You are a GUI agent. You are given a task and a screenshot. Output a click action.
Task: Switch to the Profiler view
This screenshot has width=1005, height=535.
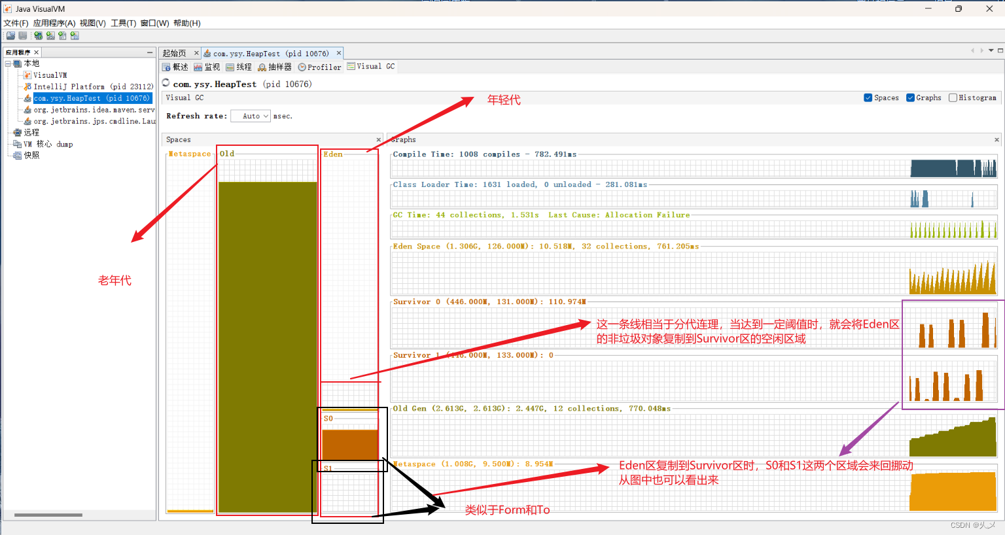tap(319, 67)
